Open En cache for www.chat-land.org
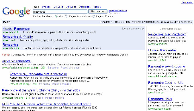194x111 pixels. pos(38,98)
